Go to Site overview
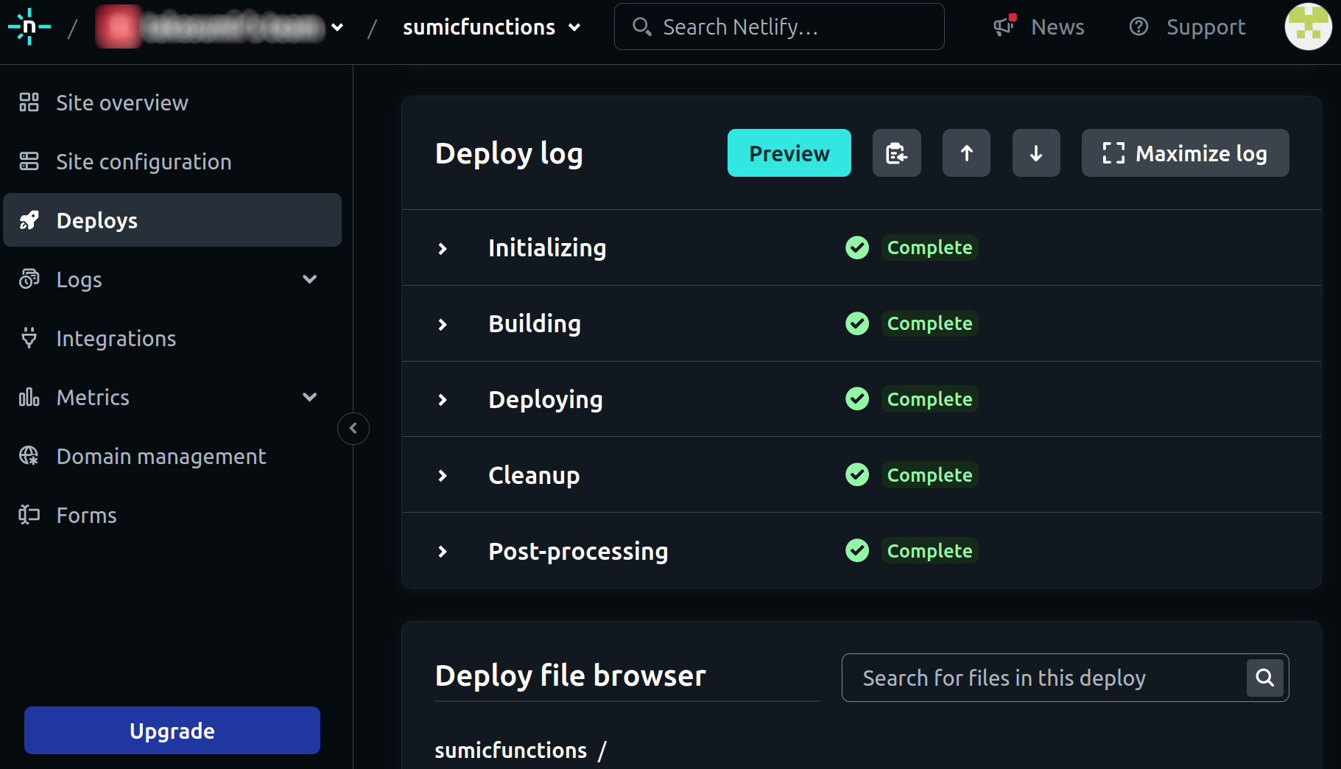 pyautogui.click(x=172, y=102)
